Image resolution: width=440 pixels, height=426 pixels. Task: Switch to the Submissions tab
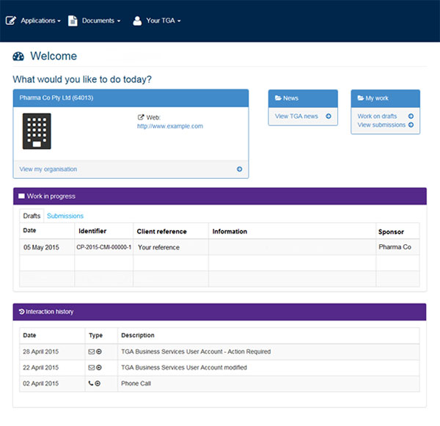coord(65,216)
